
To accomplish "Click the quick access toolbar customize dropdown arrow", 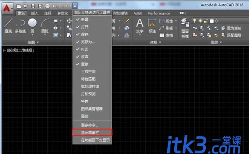I will point(75,6).
